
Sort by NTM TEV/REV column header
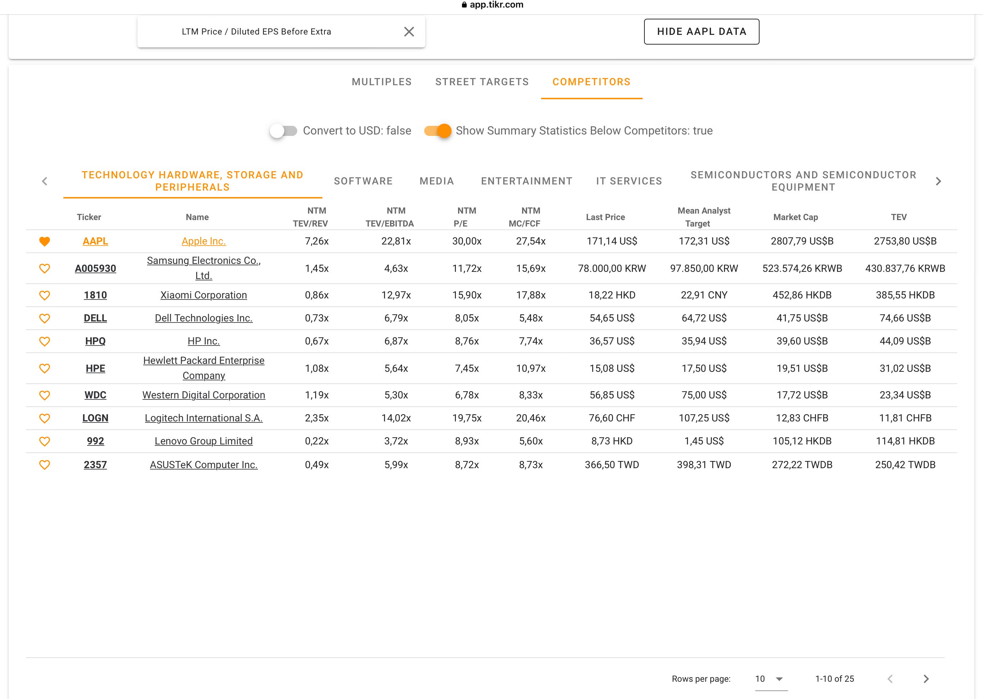[x=311, y=217]
